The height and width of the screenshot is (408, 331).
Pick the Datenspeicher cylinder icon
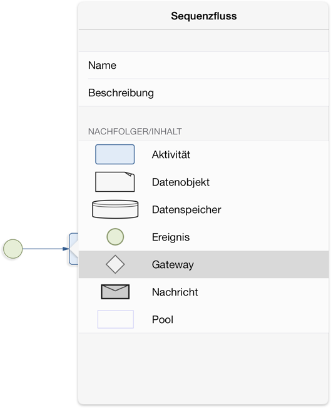[115, 209]
